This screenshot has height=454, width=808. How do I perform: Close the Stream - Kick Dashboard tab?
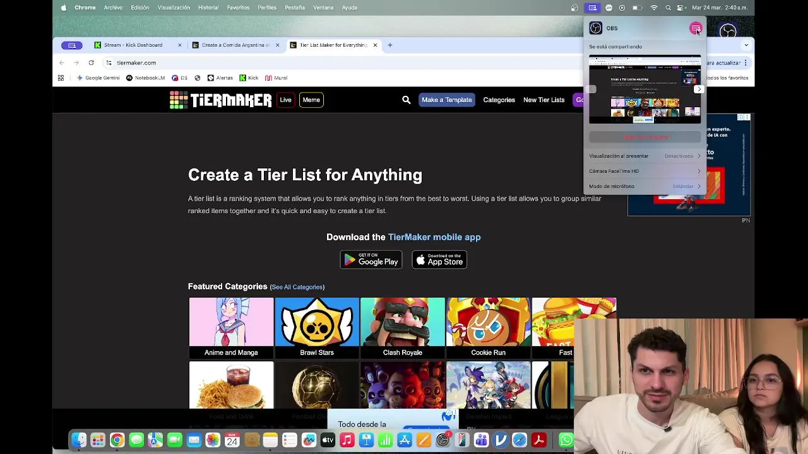[x=180, y=45]
